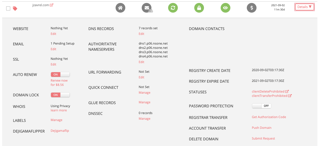Click dns1.p06.nsone.net nameserver text

tap(153, 43)
